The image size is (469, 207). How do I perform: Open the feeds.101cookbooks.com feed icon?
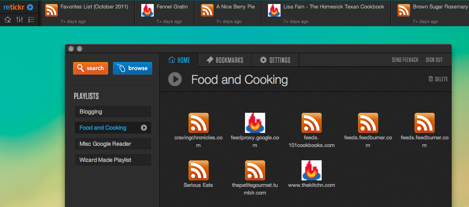coord(312,123)
